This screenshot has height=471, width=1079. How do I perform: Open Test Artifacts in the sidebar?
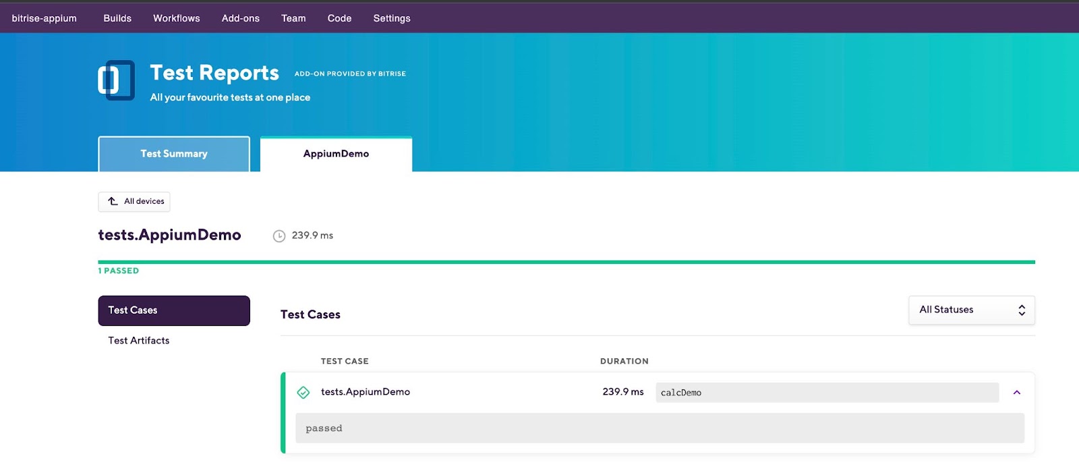[x=139, y=341]
